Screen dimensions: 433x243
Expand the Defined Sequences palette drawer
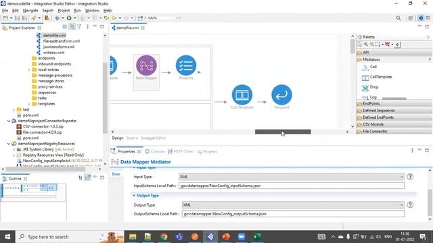[x=394, y=111]
